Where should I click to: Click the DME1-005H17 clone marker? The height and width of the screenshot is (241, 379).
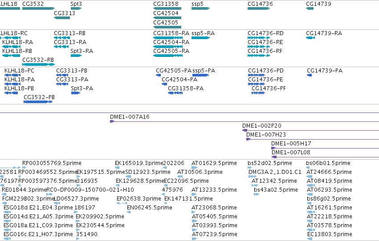(x=273, y=148)
